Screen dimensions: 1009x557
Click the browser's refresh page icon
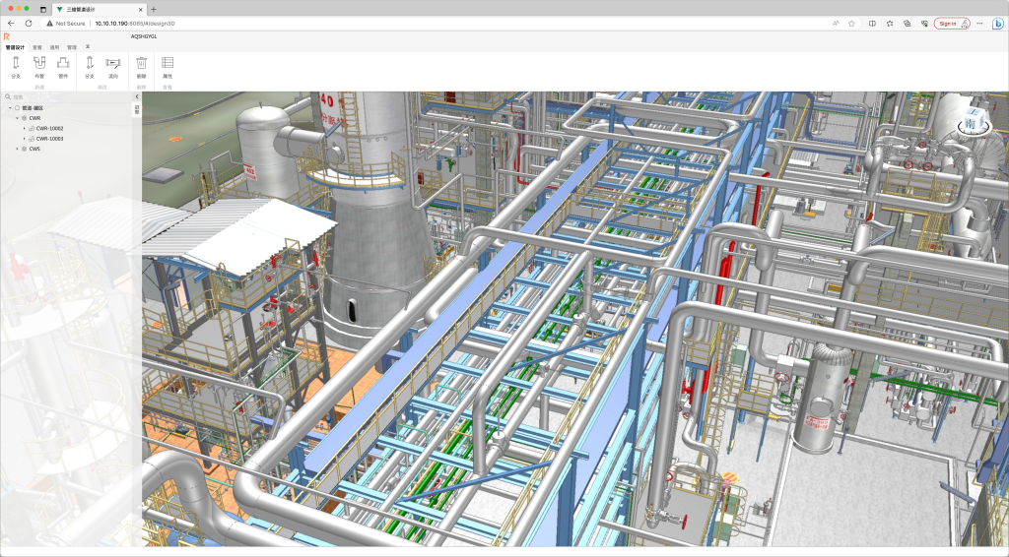[28, 23]
